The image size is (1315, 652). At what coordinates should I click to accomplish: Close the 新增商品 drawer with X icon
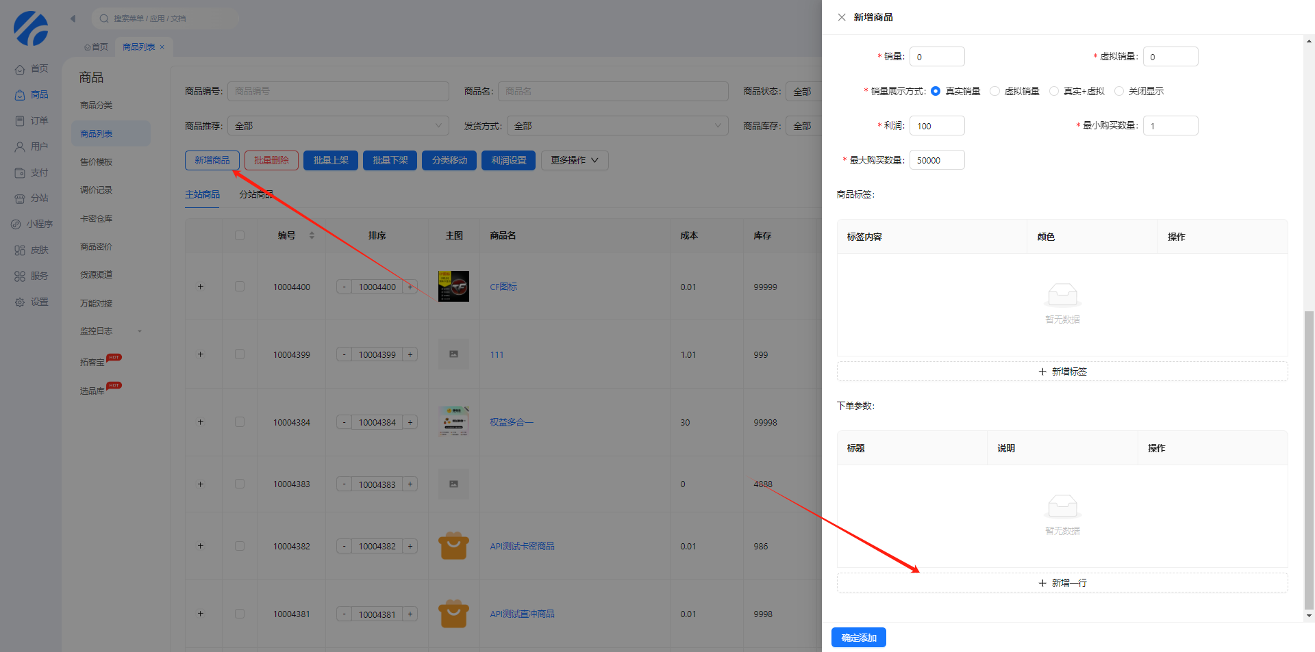pyautogui.click(x=842, y=17)
